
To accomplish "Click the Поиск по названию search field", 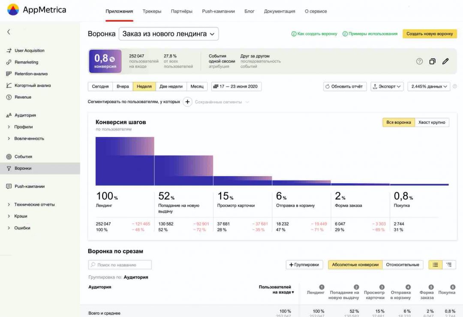I will (119, 264).
